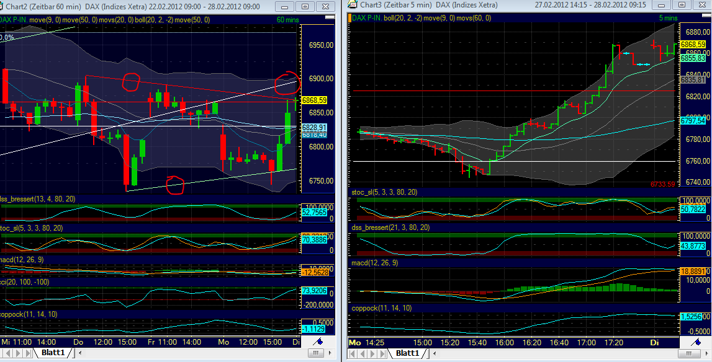Image resolution: width=712 pixels, height=362 pixels.
Task: Click 'boll(20, 2, -2)' label in Chart3 header
Action: tap(402, 18)
